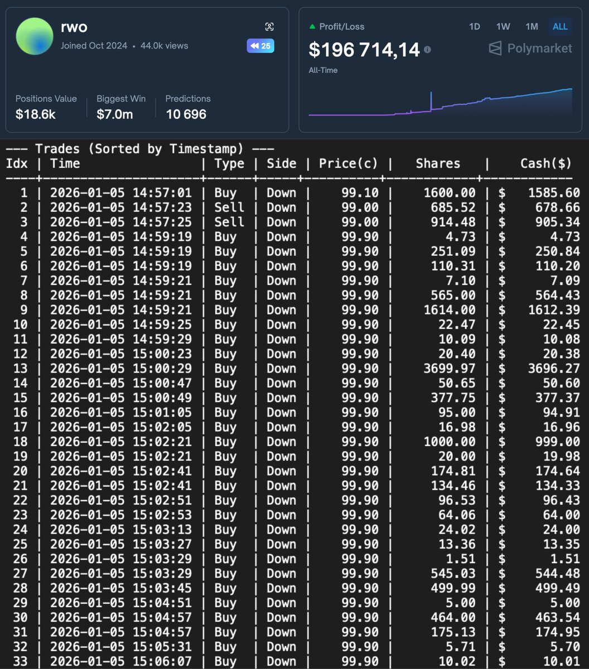This screenshot has width=589, height=669.
Task: Click shares value 464.00
Action: pos(453,617)
